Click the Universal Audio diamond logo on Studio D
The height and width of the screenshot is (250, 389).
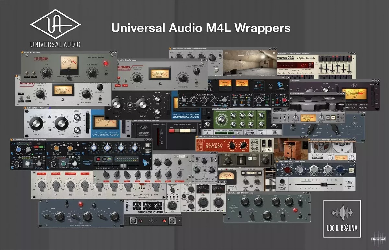144,127
